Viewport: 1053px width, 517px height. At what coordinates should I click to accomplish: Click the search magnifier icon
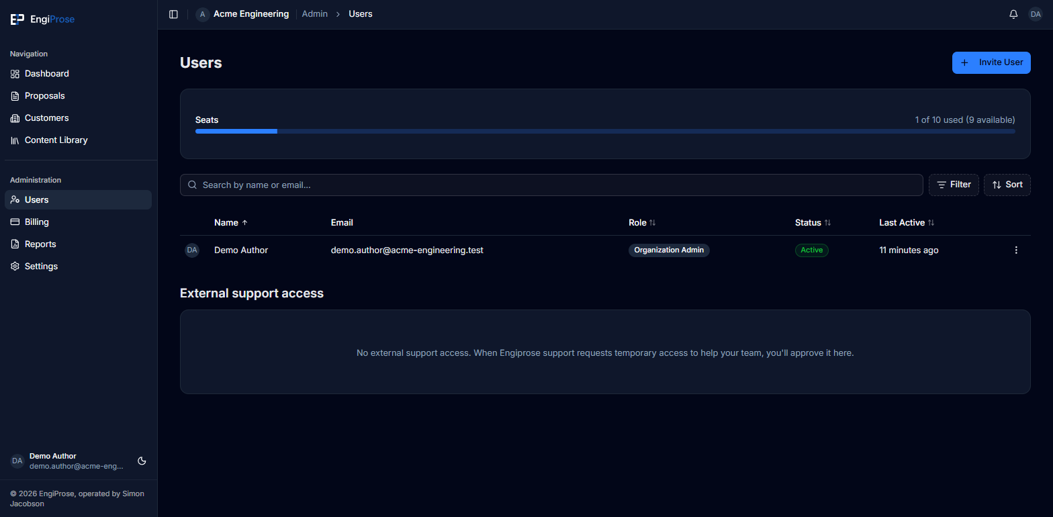[193, 185]
